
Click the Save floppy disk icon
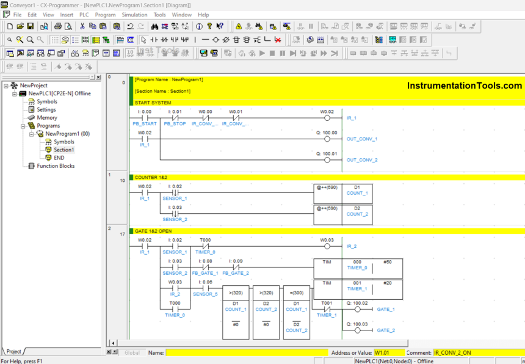pos(31,26)
